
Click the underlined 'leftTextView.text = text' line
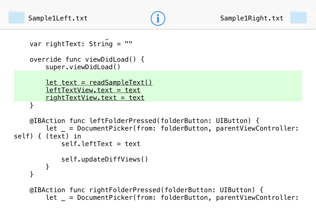(x=93, y=90)
